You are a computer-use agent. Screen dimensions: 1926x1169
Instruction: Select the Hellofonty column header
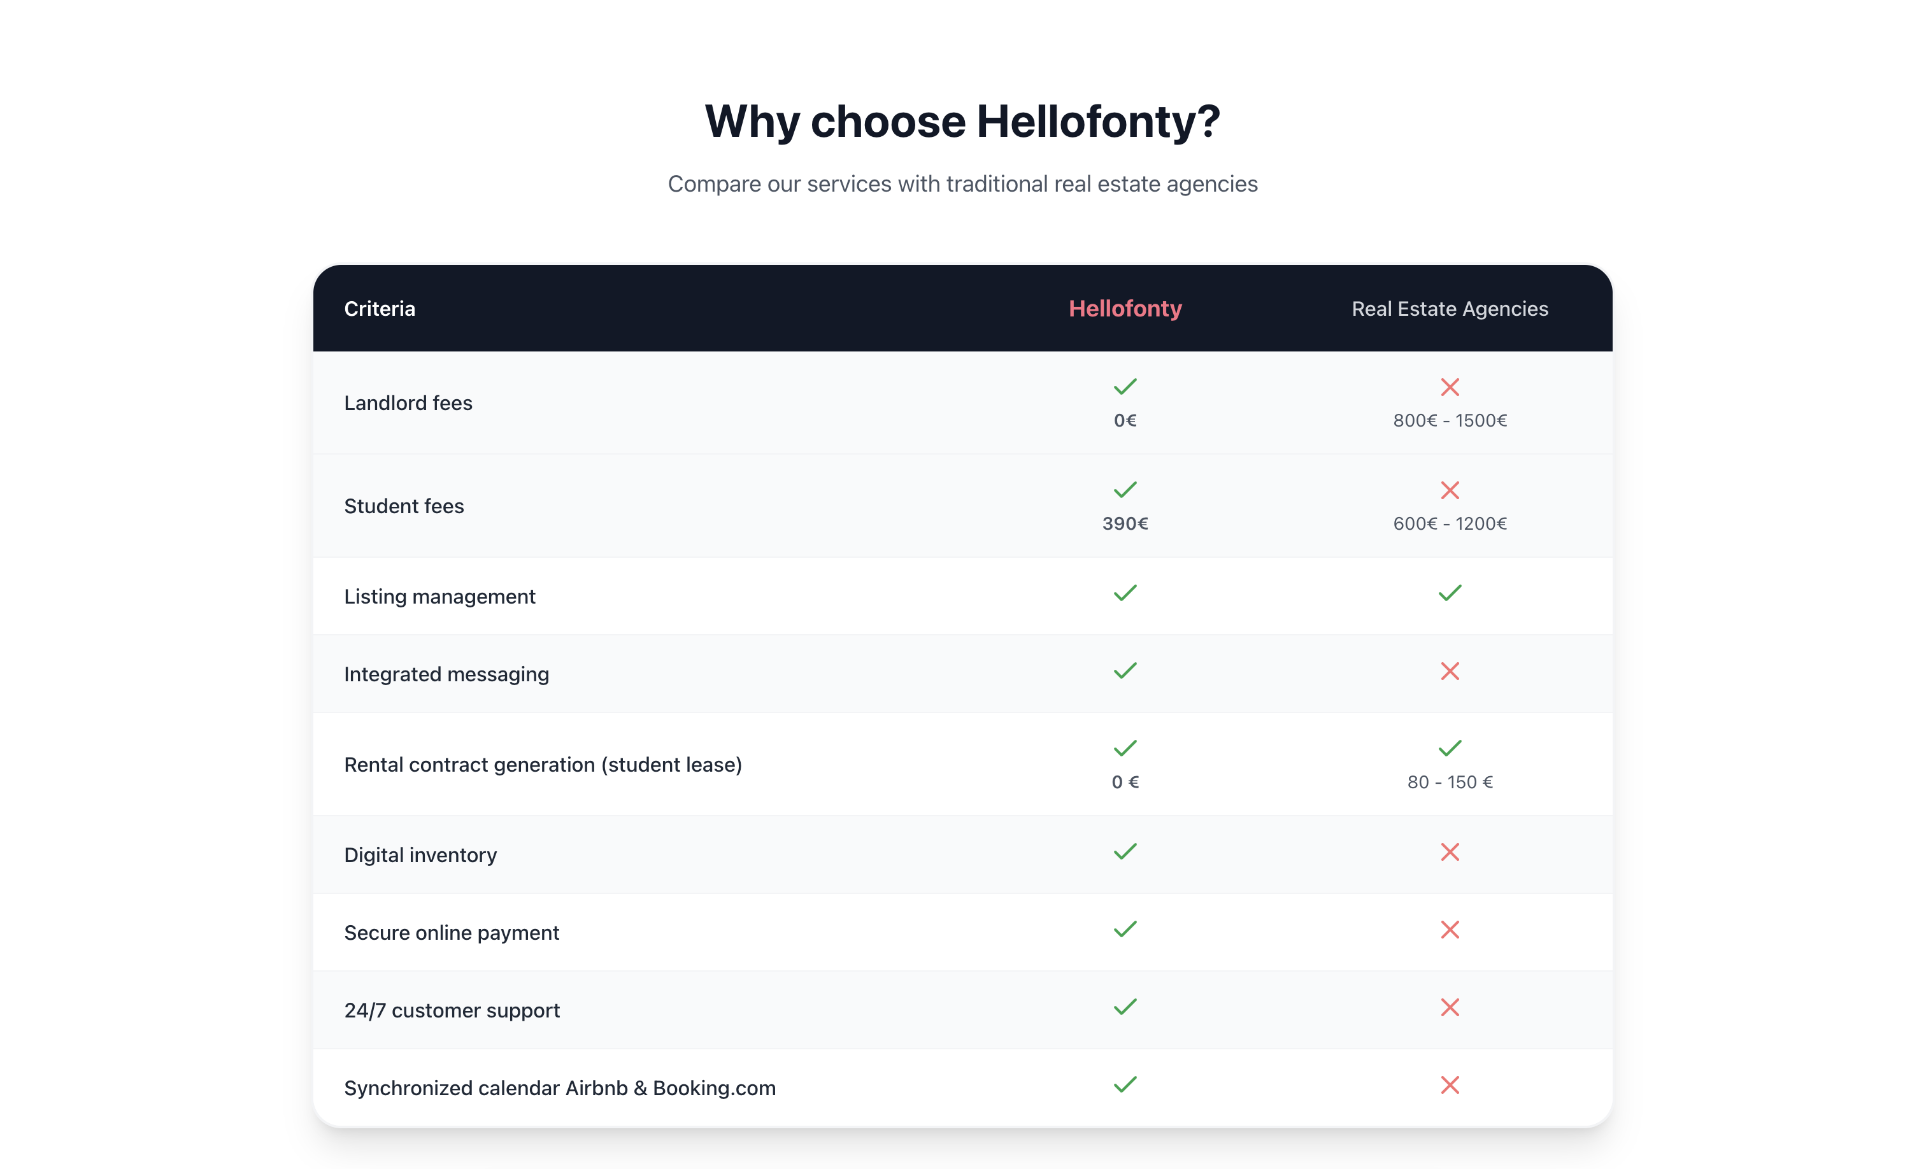point(1125,309)
